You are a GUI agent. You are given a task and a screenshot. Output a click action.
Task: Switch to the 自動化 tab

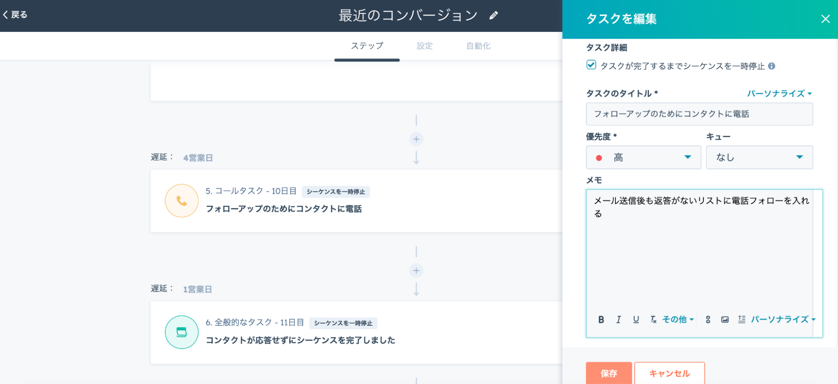click(x=478, y=46)
